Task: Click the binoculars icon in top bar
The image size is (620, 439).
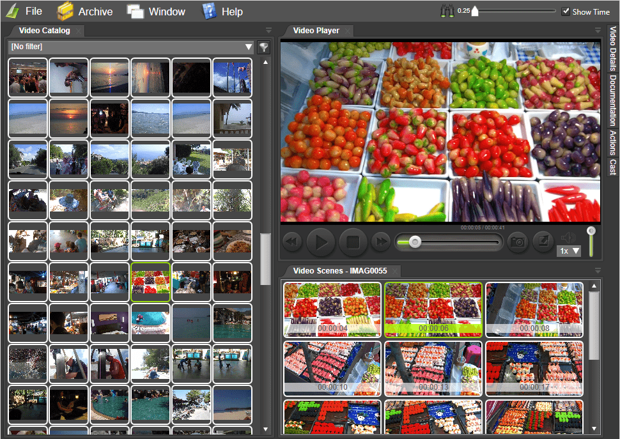Action: click(449, 11)
